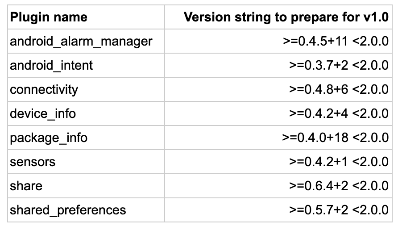Select the 'Version string to prepare for v1.0' header
This screenshot has height=226, width=398.
(x=278, y=17)
